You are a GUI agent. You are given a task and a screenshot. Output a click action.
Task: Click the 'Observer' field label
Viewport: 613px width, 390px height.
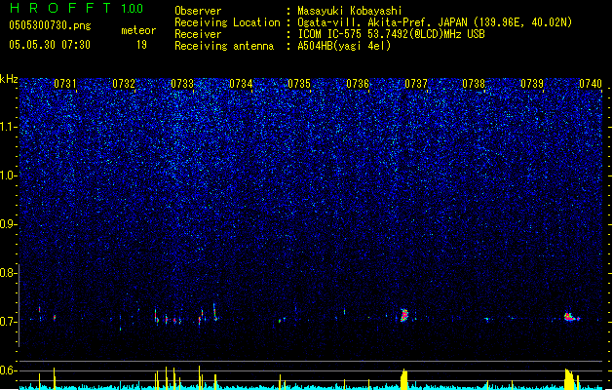[198, 11]
